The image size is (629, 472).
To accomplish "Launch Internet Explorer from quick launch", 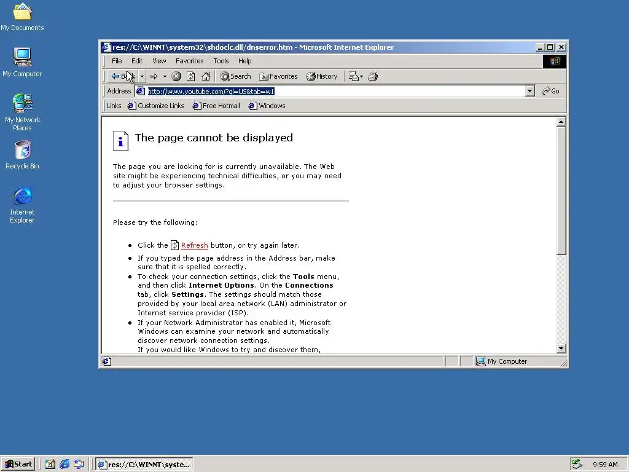I will tap(64, 465).
